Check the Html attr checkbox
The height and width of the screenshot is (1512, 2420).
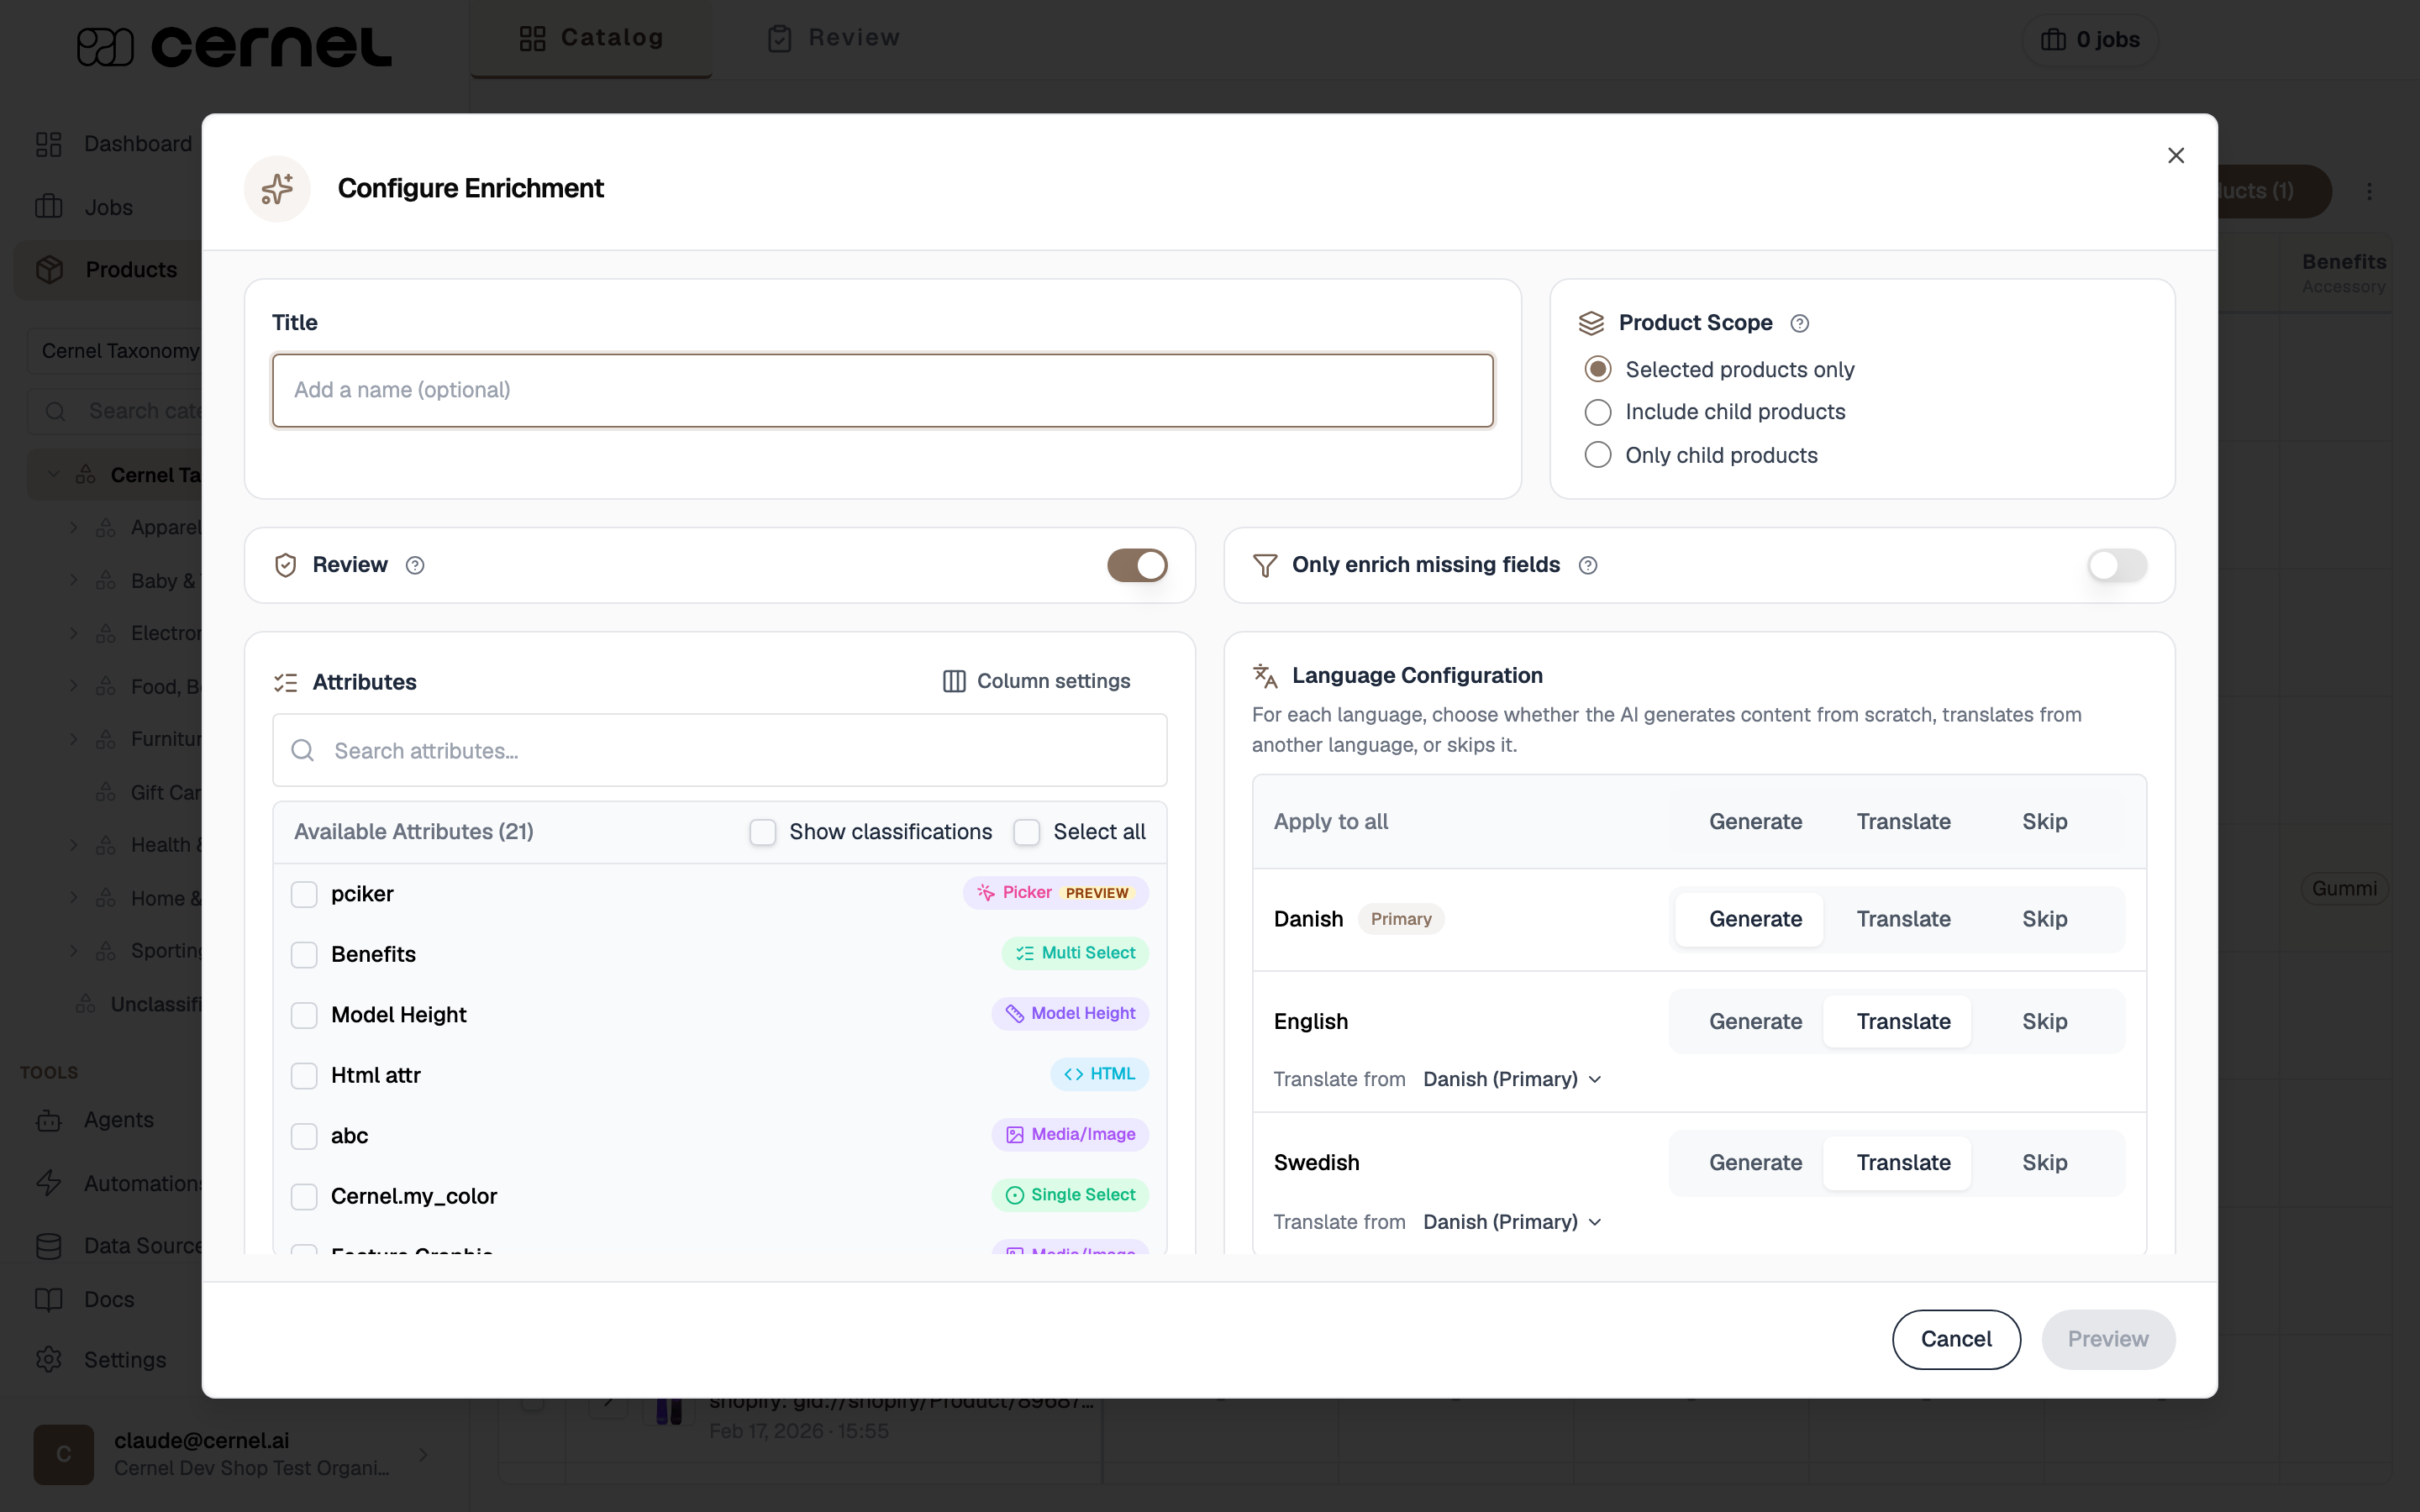tap(304, 1075)
